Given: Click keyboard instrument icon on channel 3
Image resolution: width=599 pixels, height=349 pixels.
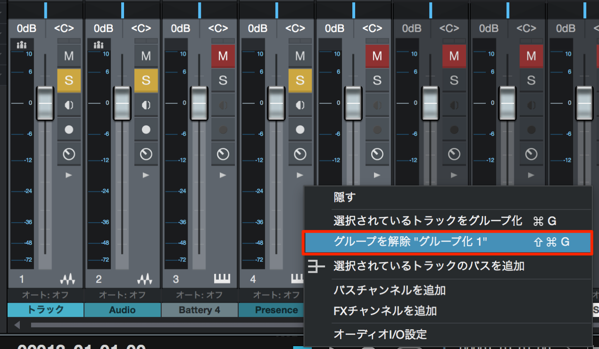Looking at the screenshot, I should pos(222,279).
